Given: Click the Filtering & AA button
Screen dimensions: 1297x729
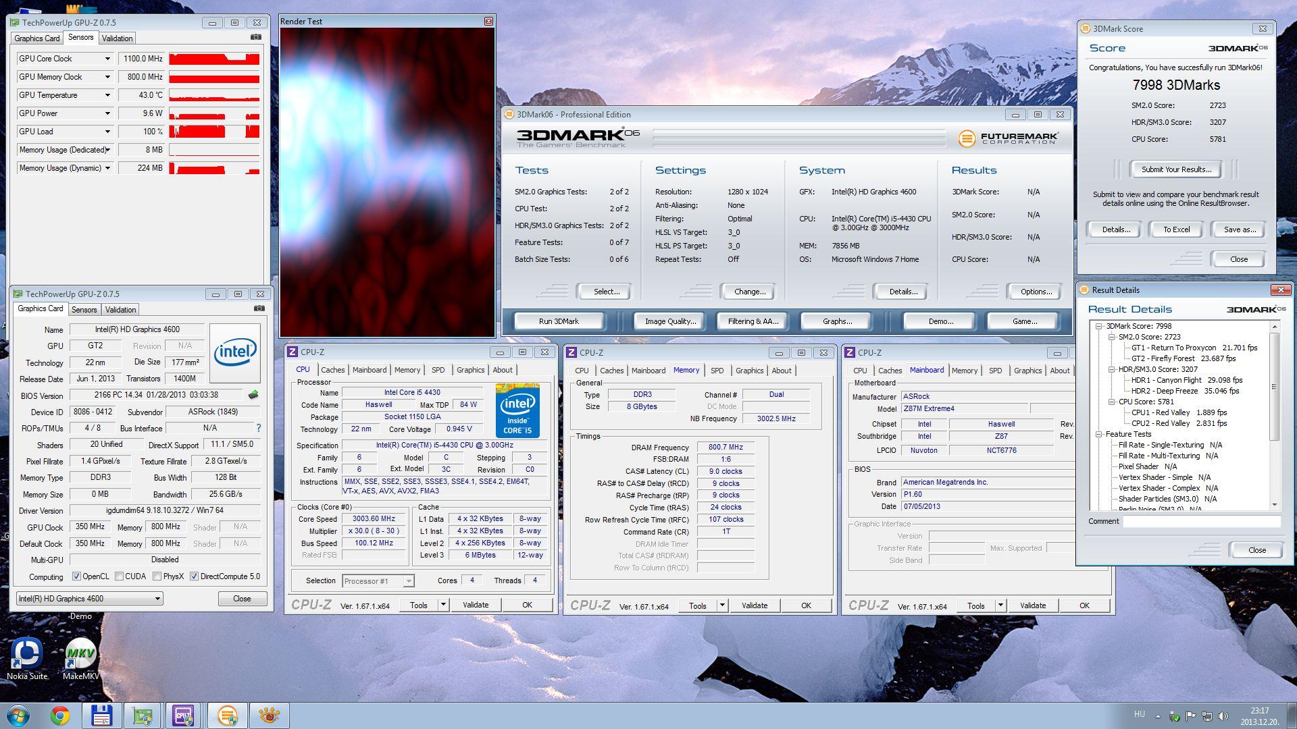Looking at the screenshot, I should coord(753,321).
